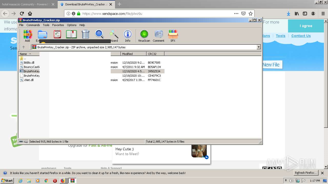
Task: Reload the sendspace page
Action: (22, 14)
